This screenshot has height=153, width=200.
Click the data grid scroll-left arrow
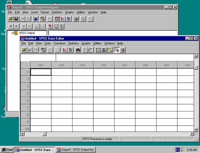[x=23, y=134]
